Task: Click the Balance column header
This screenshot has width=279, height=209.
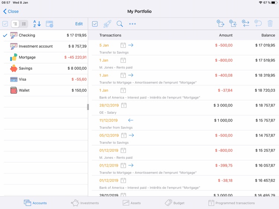Action: (x=268, y=35)
